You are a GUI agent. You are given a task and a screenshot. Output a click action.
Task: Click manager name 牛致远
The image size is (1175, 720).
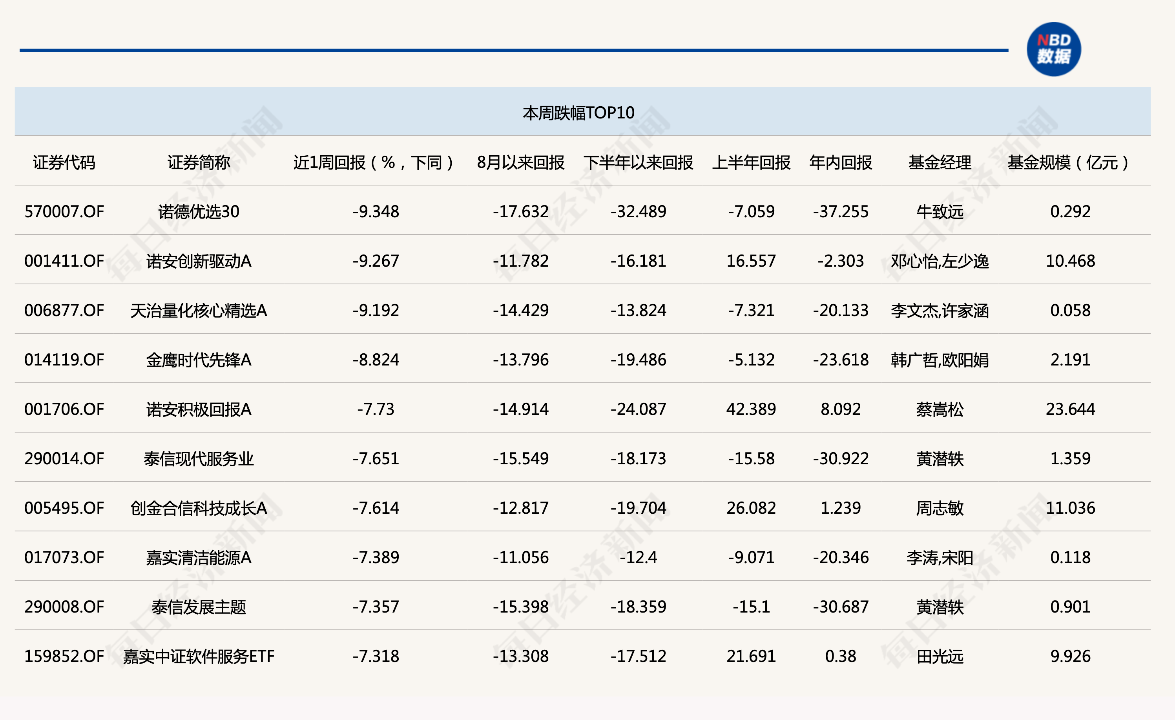point(940,211)
